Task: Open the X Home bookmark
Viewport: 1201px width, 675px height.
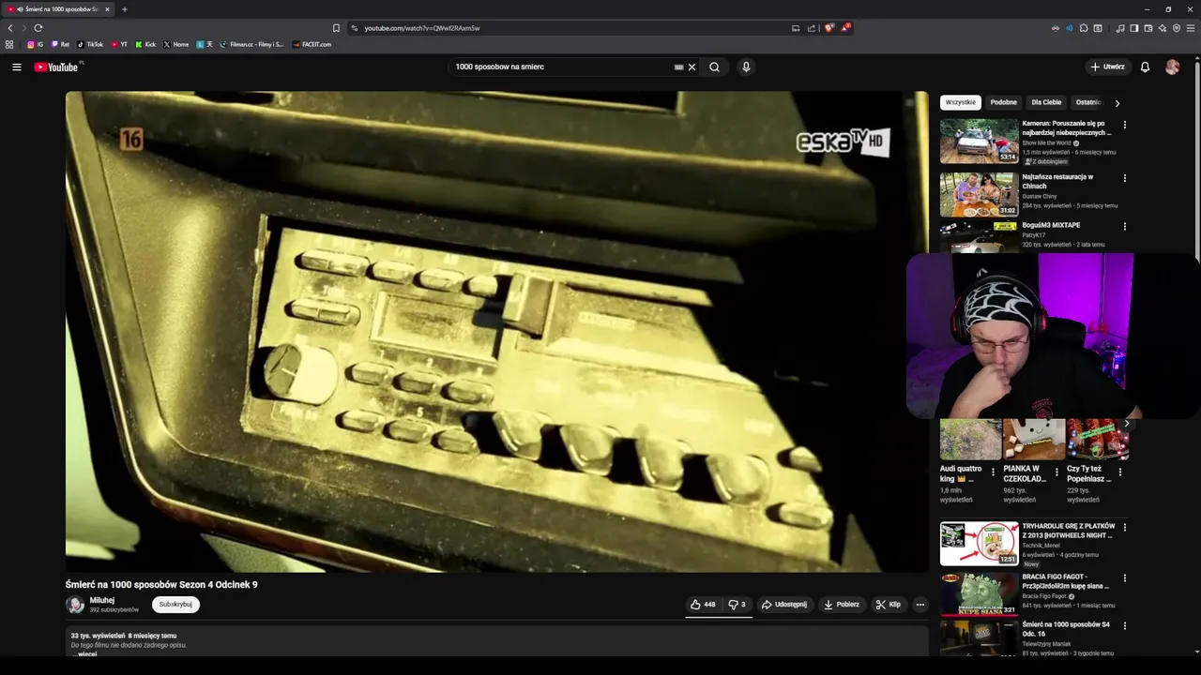Action: 176,44
